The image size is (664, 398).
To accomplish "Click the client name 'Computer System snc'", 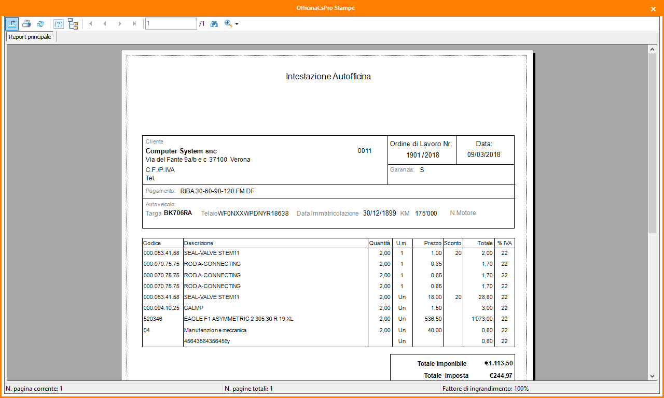I will point(181,151).
